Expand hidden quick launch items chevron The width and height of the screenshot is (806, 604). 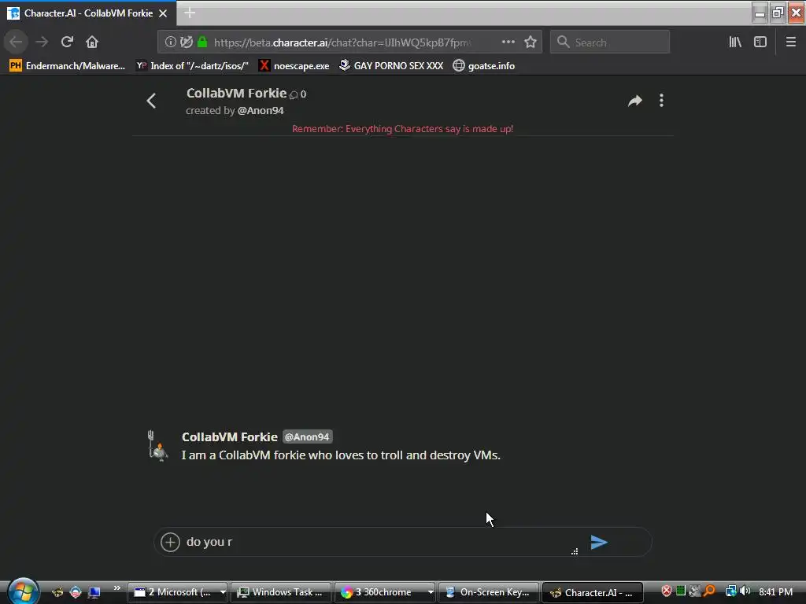[116, 588]
